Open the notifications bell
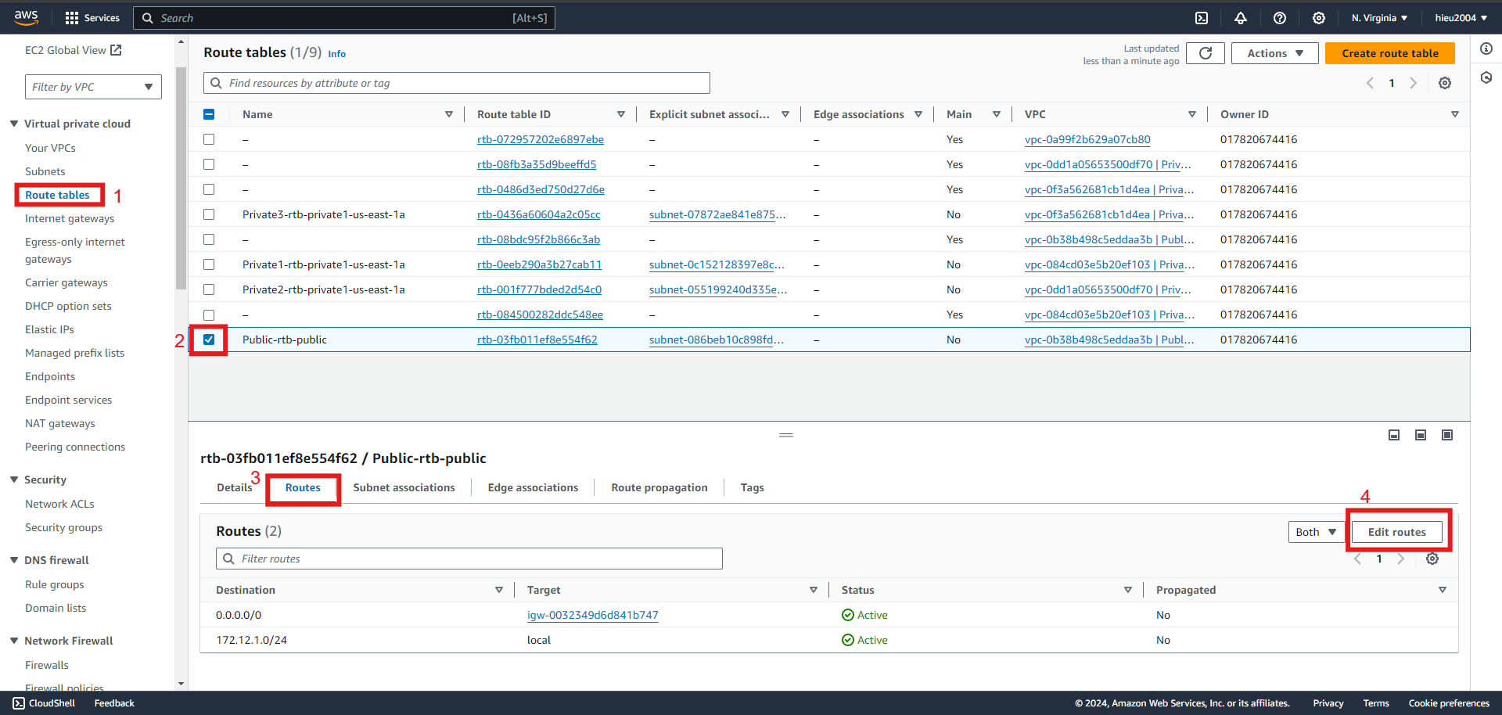This screenshot has width=1502, height=715. click(1241, 18)
